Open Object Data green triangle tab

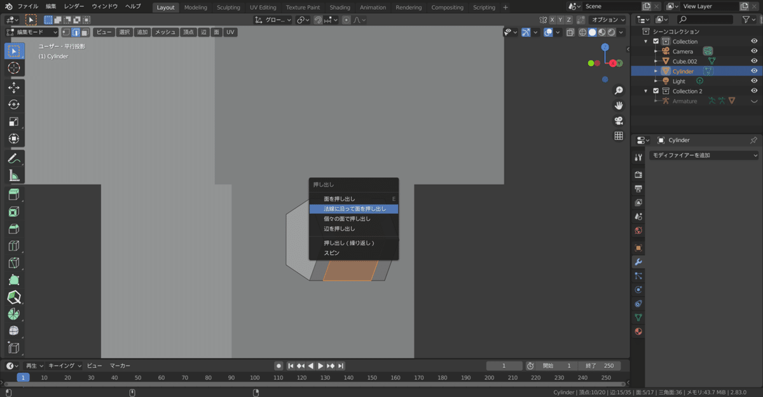click(638, 318)
